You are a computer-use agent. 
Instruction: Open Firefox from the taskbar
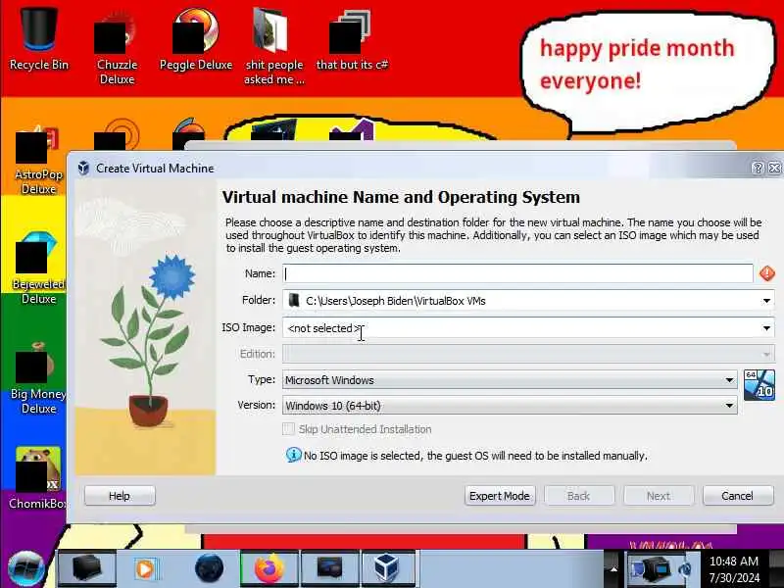click(x=269, y=568)
